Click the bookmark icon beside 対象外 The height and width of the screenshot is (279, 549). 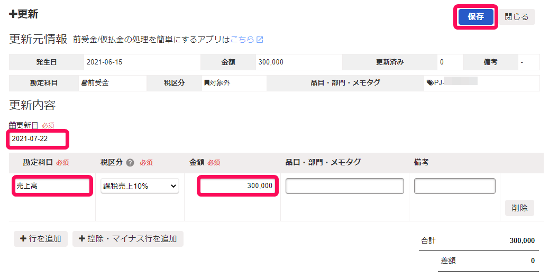(x=207, y=83)
